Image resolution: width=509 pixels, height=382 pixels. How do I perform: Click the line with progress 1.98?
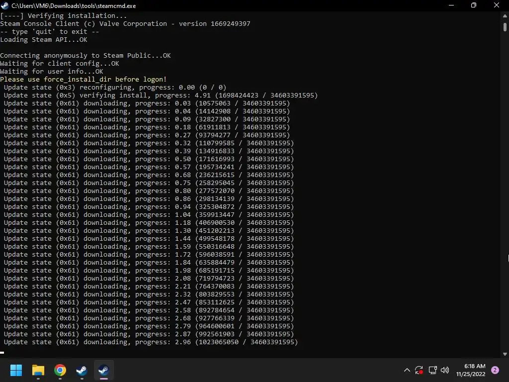click(x=149, y=271)
